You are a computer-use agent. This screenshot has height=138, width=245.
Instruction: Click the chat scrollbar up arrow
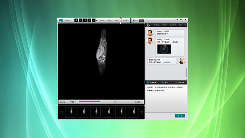186,28
